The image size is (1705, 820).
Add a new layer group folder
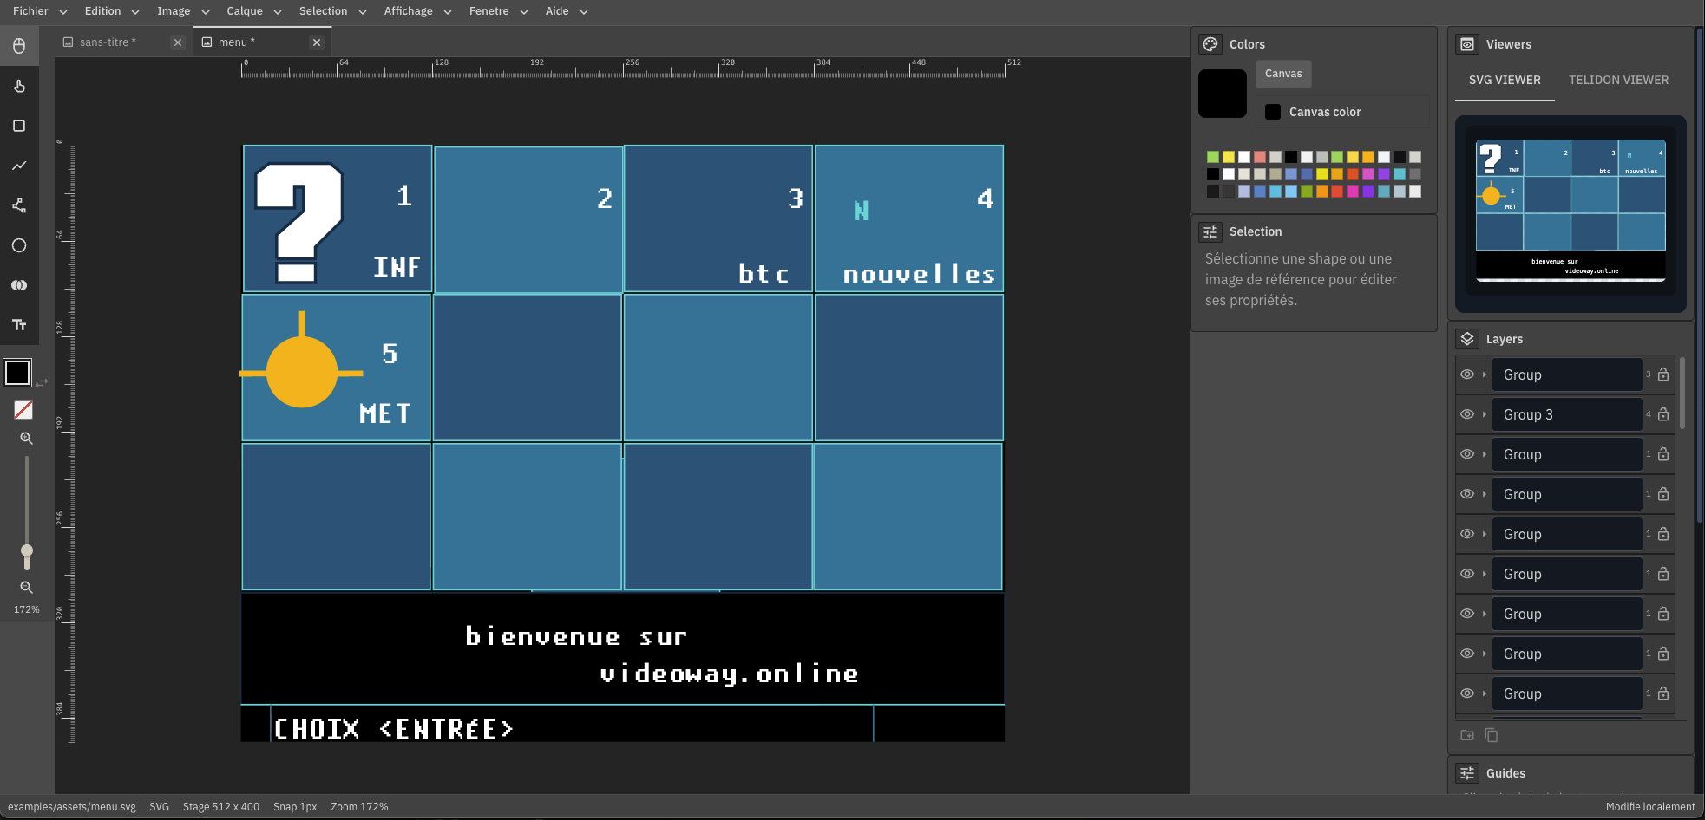tap(1467, 735)
